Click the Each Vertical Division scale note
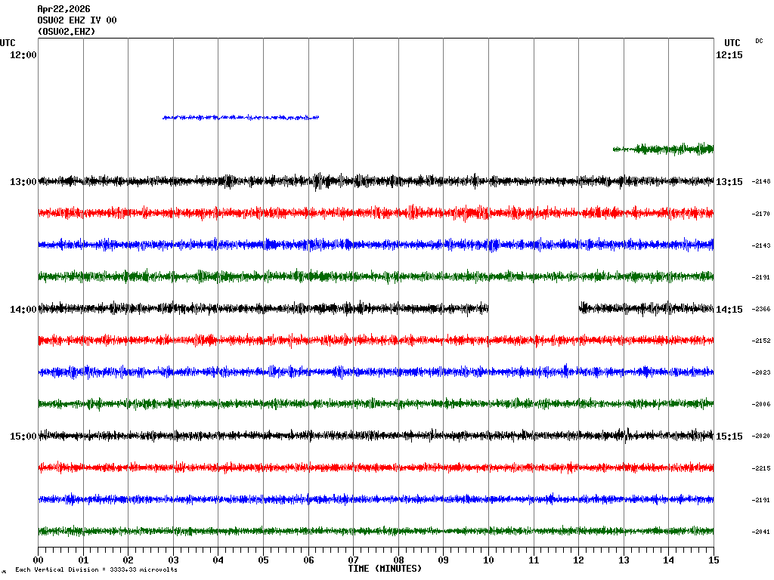The image size is (774, 580). (96, 570)
